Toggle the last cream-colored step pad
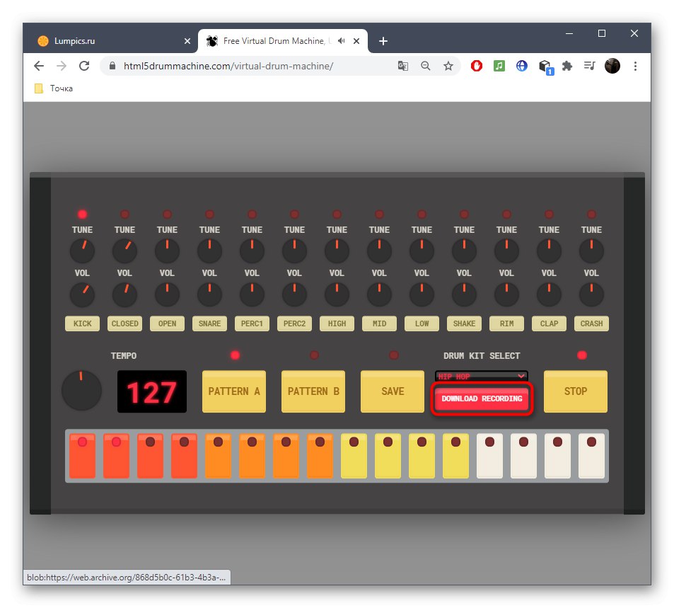Viewport: 674px width, 608px height. [x=591, y=455]
